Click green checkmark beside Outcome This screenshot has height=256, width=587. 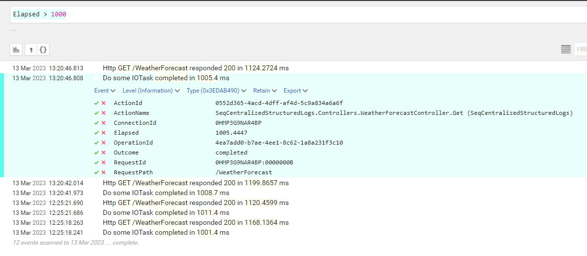[97, 153]
